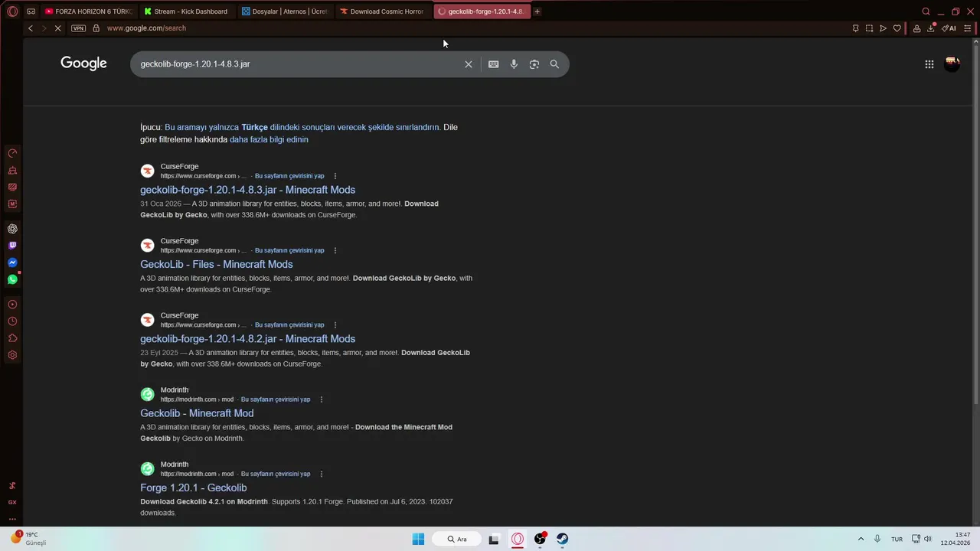Open the weather widget on taskbar
The height and width of the screenshot is (551, 980).
pyautogui.click(x=29, y=538)
